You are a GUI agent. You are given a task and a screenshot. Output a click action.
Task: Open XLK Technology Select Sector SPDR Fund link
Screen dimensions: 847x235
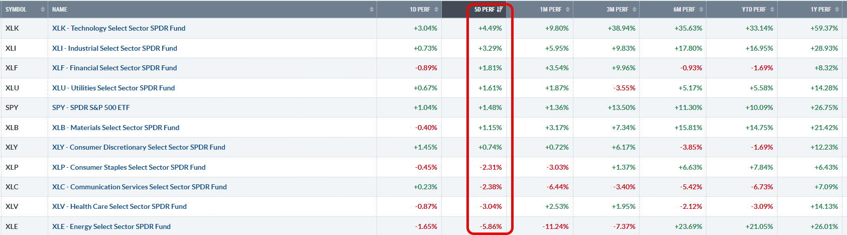click(x=118, y=28)
